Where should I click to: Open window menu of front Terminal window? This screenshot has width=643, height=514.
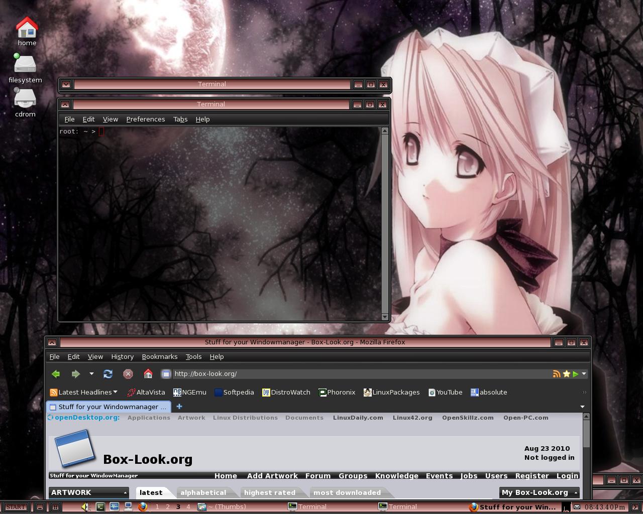tap(65, 104)
